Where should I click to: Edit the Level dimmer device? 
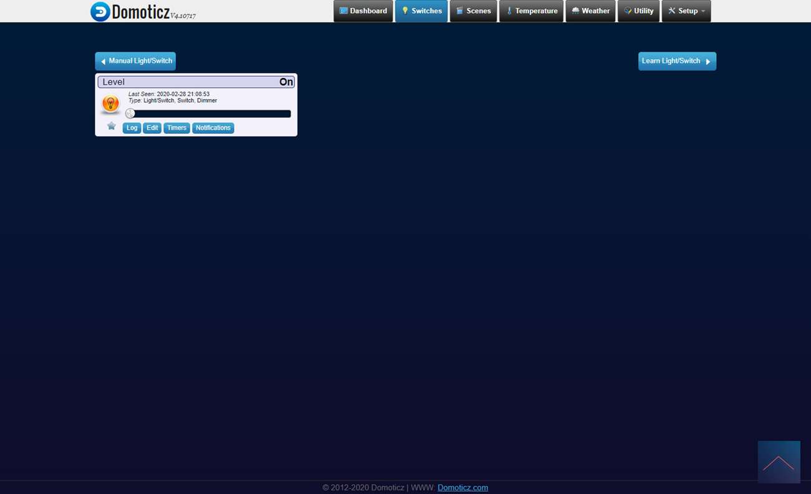(152, 128)
